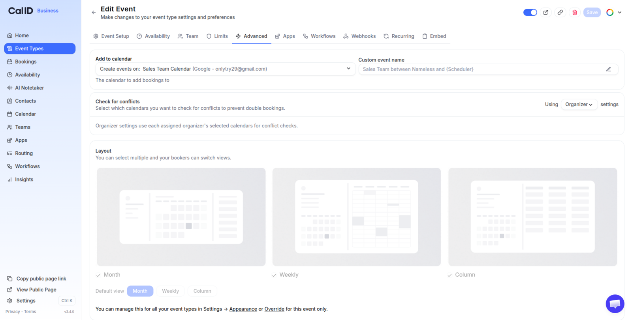Image resolution: width=632 pixels, height=320 pixels.
Task: Open Teams in the sidebar
Action: point(39,127)
